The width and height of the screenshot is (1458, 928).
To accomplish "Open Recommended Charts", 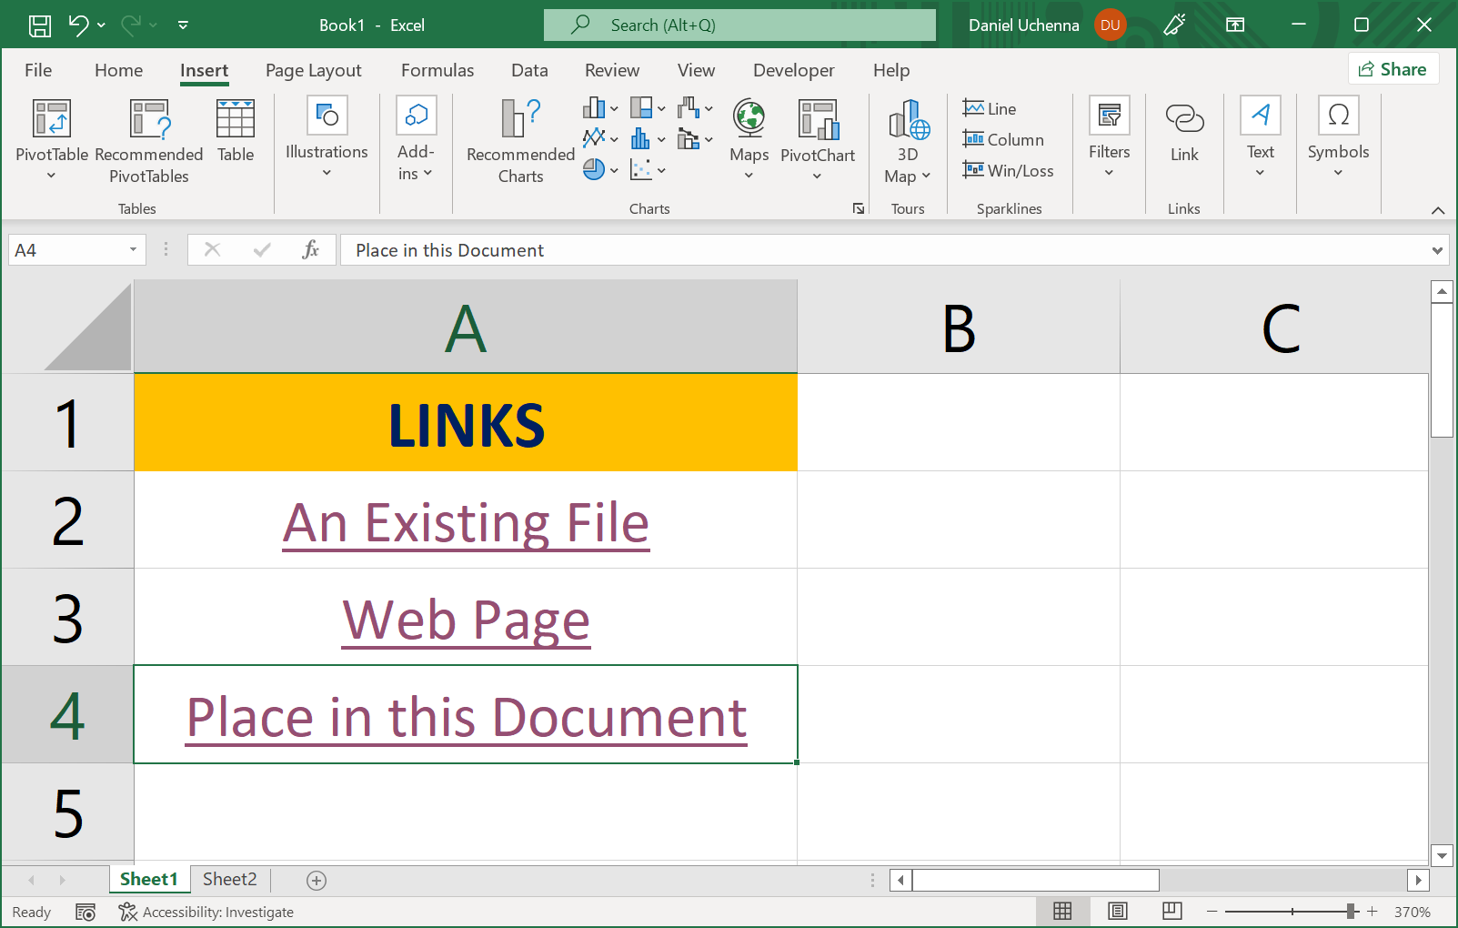I will 518,141.
